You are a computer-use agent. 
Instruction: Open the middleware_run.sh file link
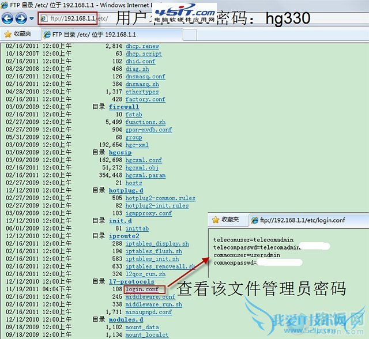tap(154, 304)
